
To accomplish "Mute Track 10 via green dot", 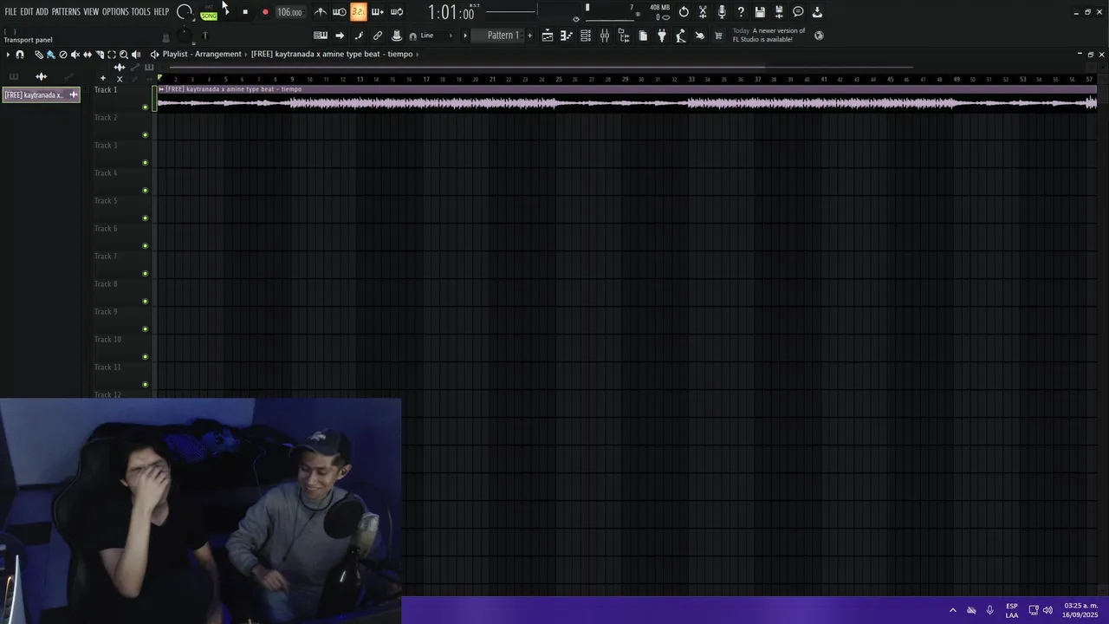I will point(145,357).
